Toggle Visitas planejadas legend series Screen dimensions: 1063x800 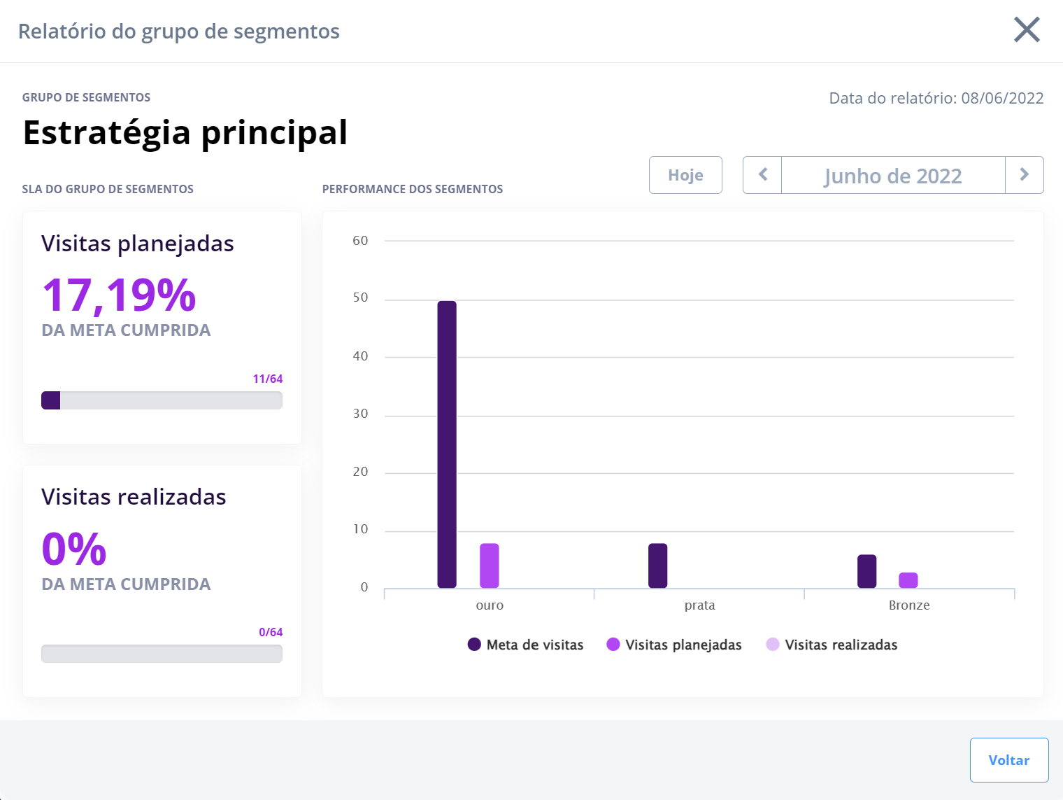(x=674, y=645)
